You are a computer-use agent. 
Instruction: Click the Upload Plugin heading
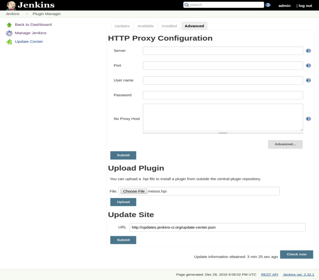pos(136,168)
